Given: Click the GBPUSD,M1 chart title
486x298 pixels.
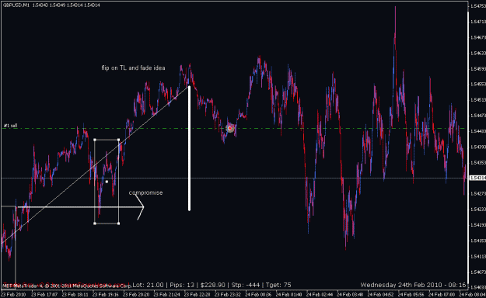Looking at the screenshot, I should [x=16, y=5].
